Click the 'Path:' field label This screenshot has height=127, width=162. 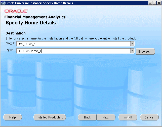pos(9,50)
